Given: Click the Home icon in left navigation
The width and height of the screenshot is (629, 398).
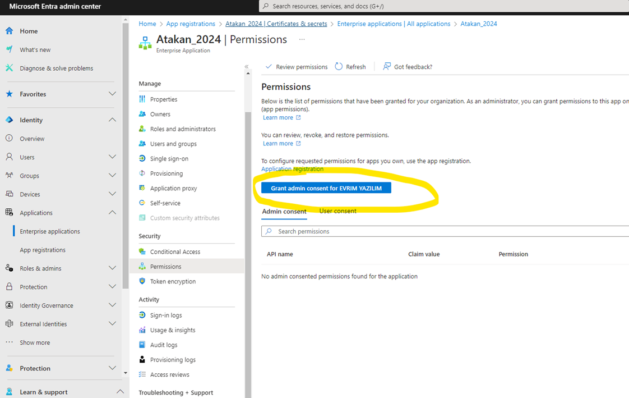Looking at the screenshot, I should (9, 31).
